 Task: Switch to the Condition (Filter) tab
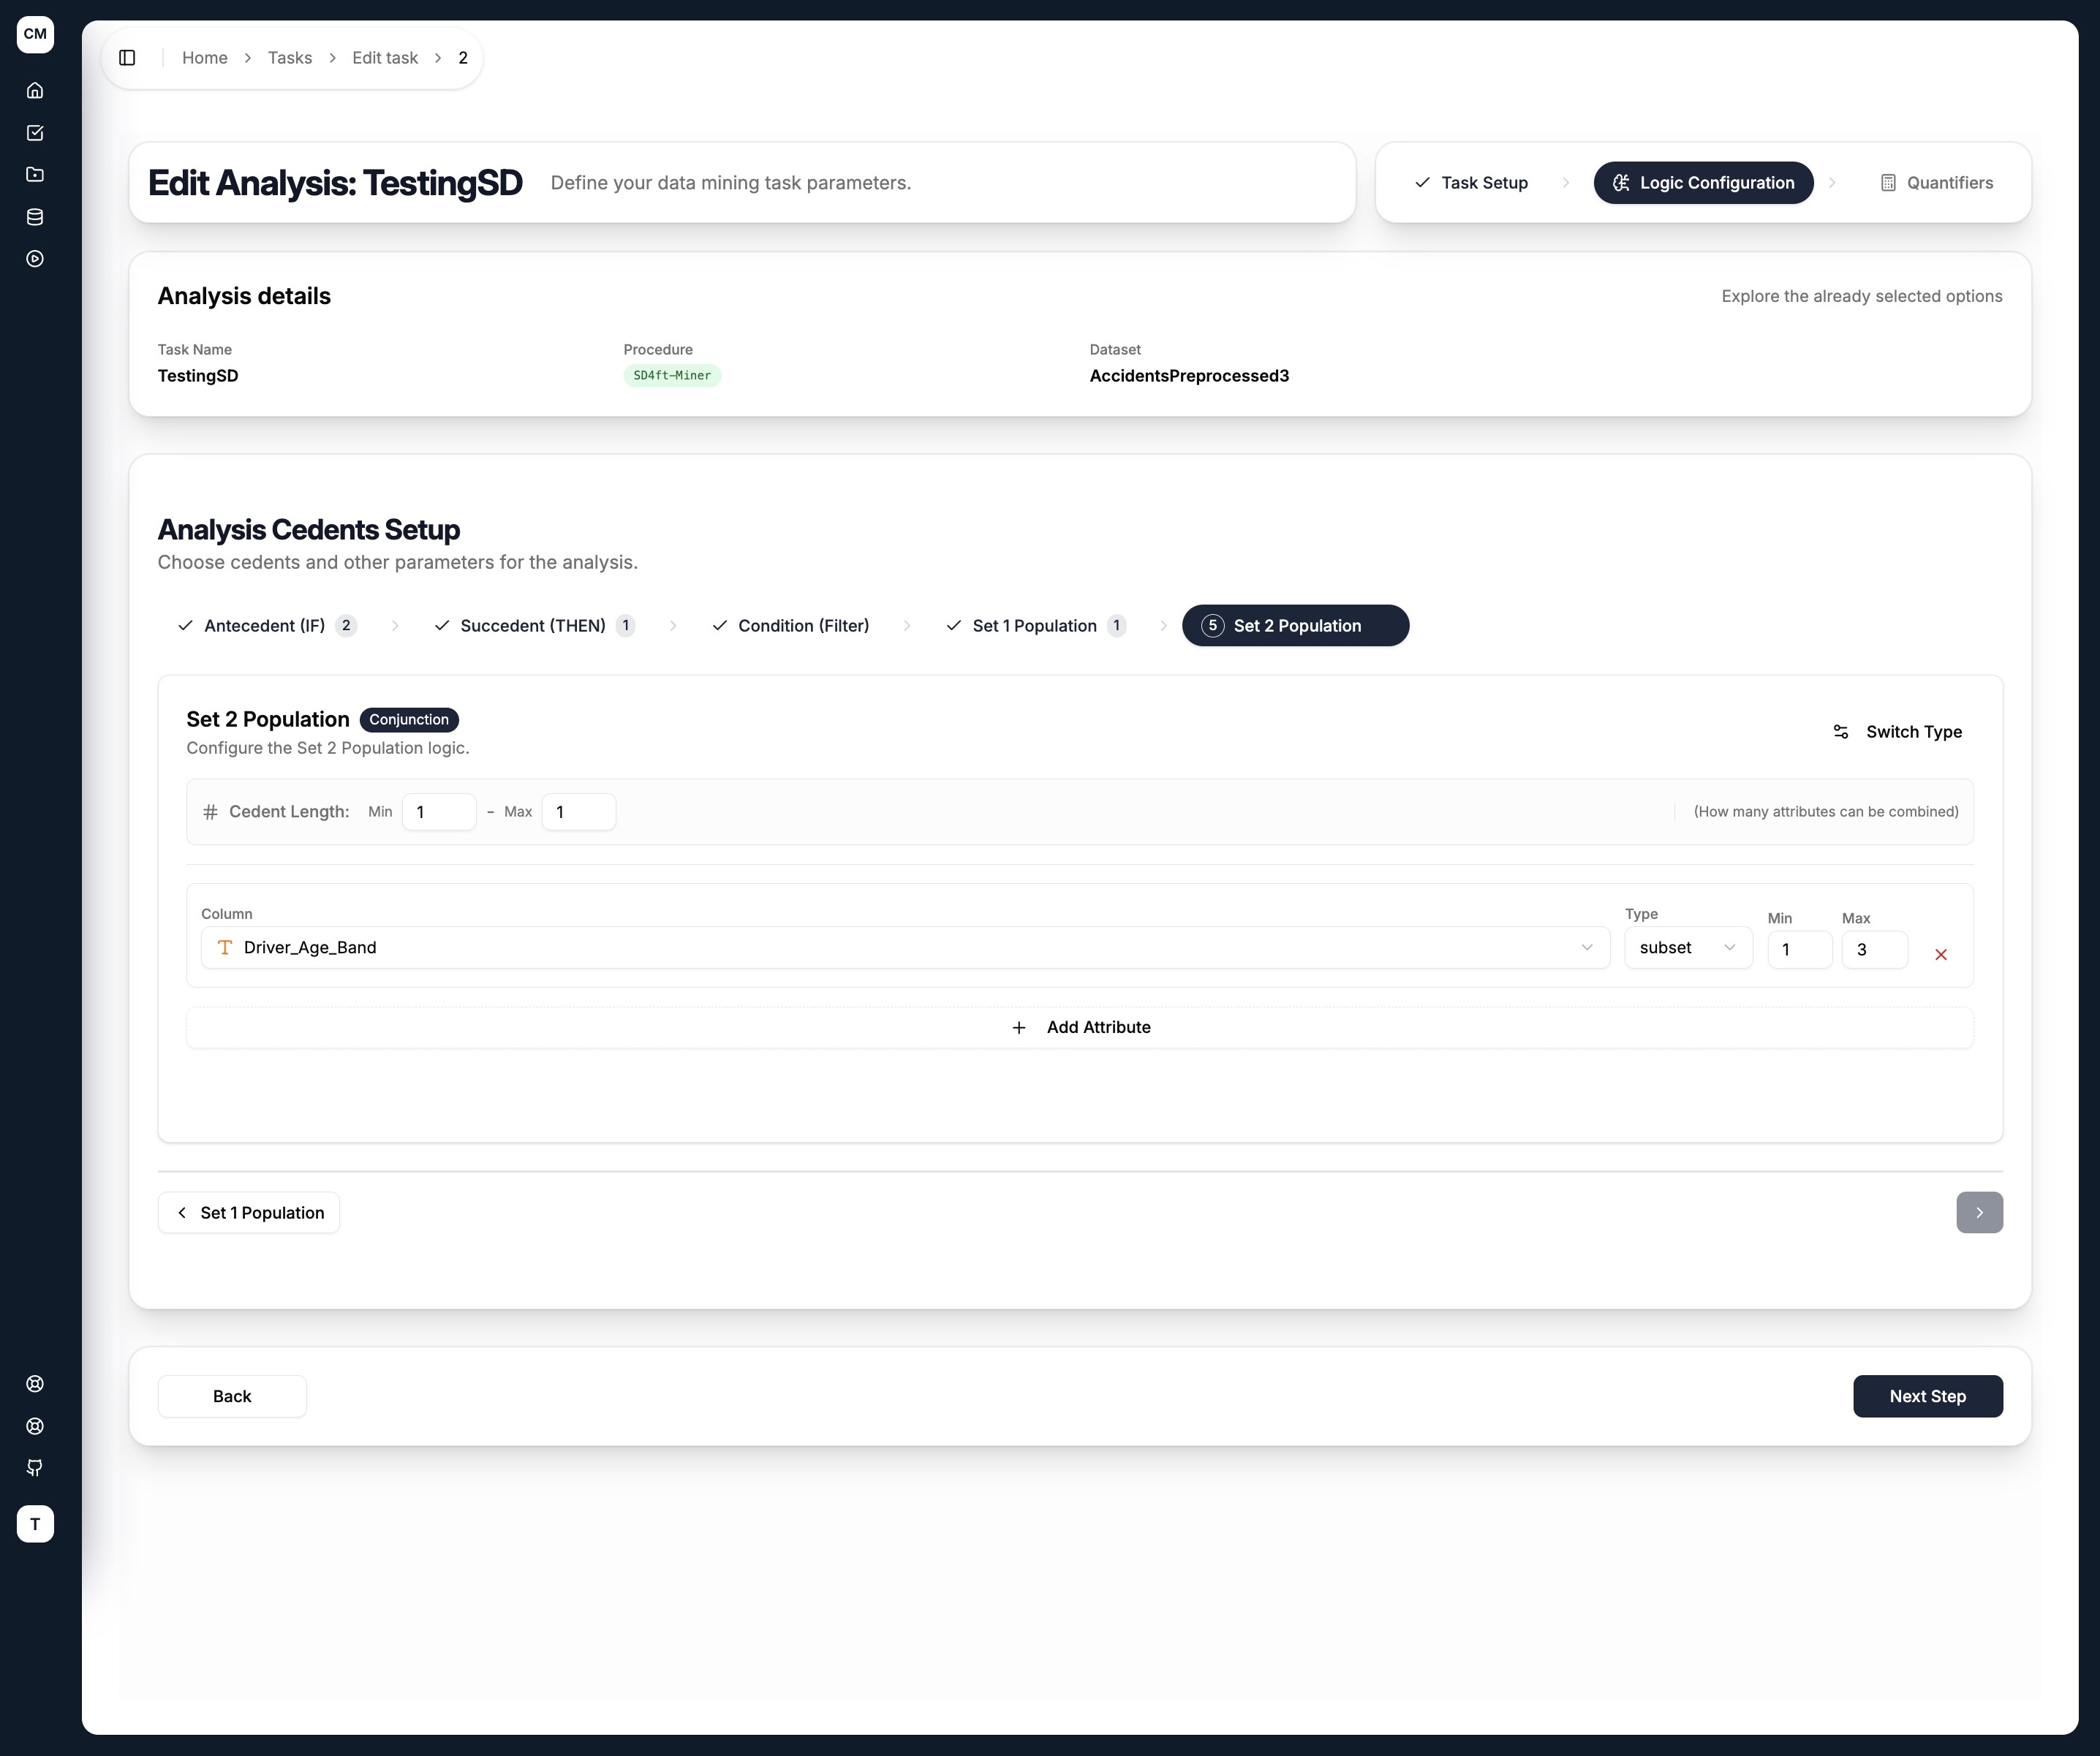(x=790, y=626)
